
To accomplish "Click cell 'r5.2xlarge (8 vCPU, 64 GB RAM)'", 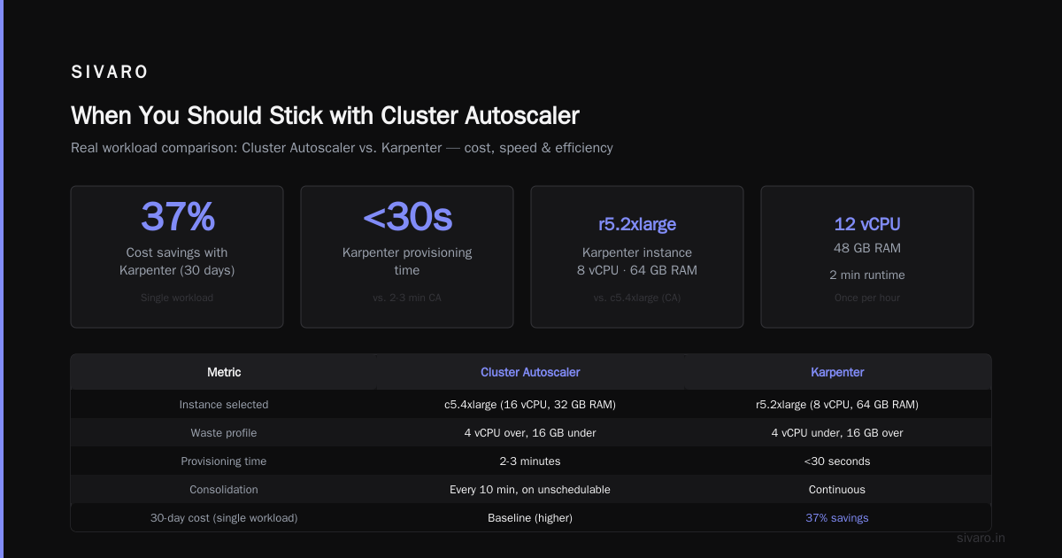I will tap(837, 404).
